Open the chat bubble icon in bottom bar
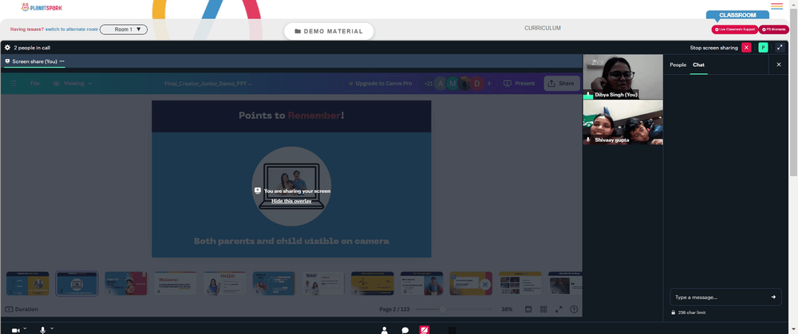The height and width of the screenshot is (334, 798). click(x=405, y=331)
